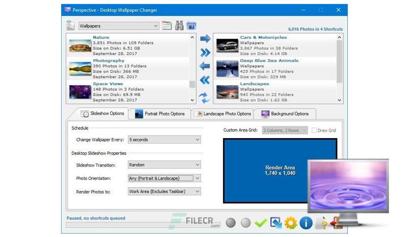Viewport: 409px width, 237px height.
Task: Click the window icon right of Wallpapers dropdown
Action: coord(166,25)
